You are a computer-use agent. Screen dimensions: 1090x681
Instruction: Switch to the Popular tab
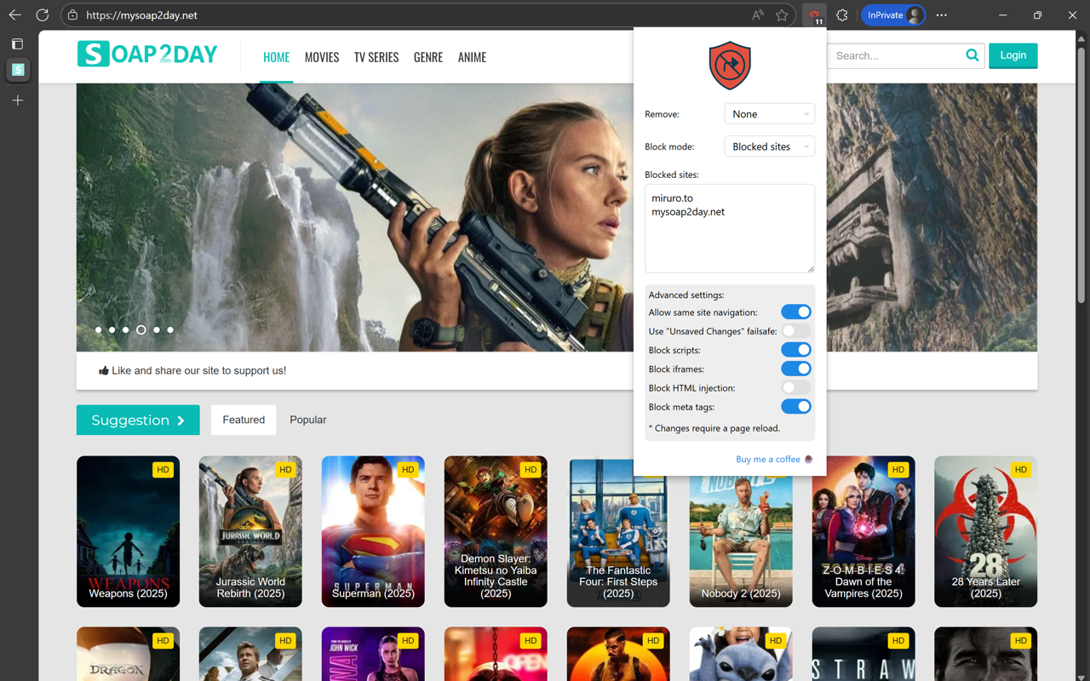point(308,420)
